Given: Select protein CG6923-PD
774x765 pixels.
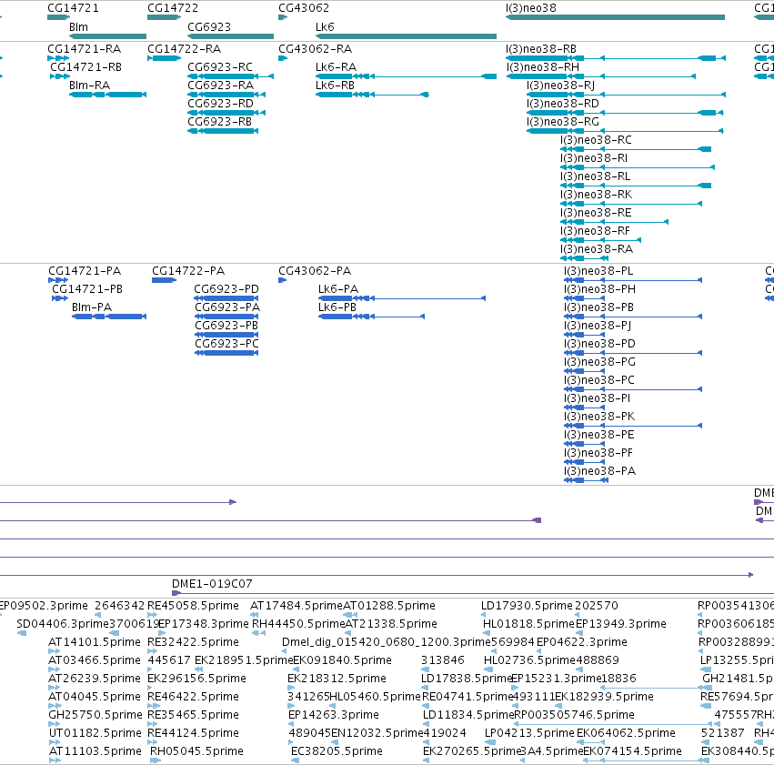Looking at the screenshot, I should click(226, 298).
